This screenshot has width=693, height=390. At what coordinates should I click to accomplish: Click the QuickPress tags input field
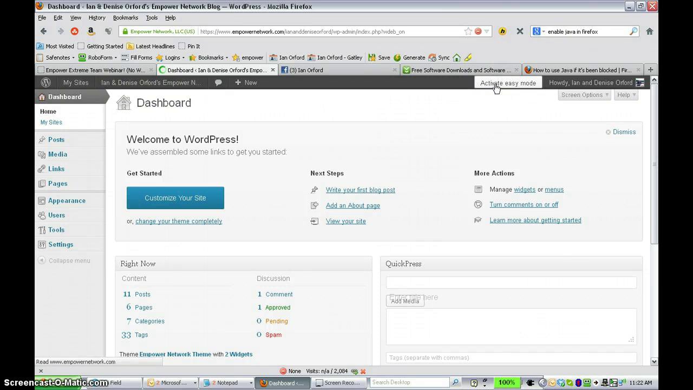pyautogui.click(x=511, y=357)
